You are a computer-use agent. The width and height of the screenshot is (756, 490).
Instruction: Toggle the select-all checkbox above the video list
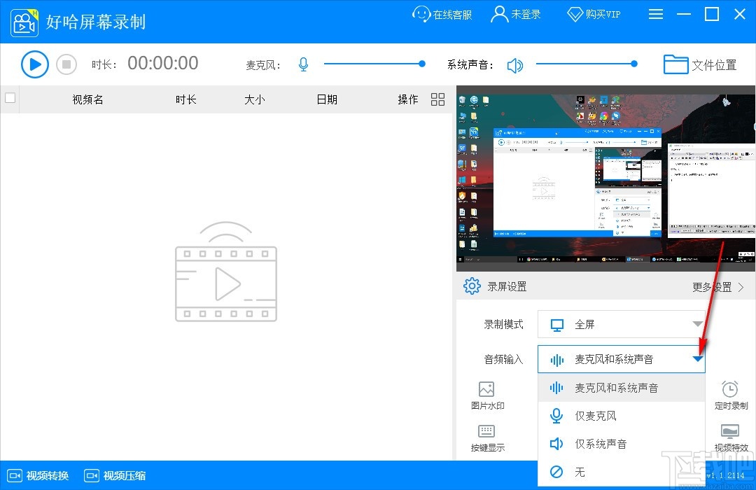[10, 99]
